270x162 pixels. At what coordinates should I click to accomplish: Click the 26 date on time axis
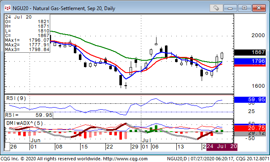(x=13, y=147)
